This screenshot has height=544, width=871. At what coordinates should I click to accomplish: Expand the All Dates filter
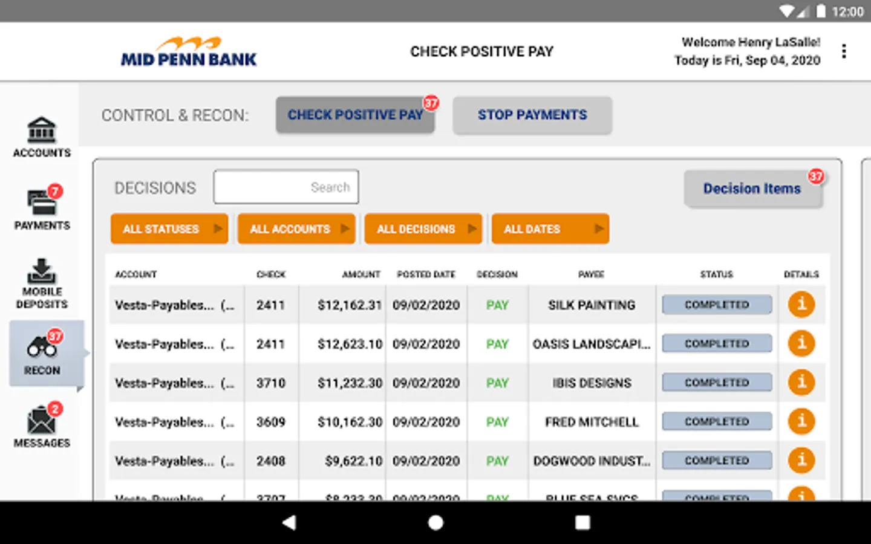pyautogui.click(x=550, y=229)
